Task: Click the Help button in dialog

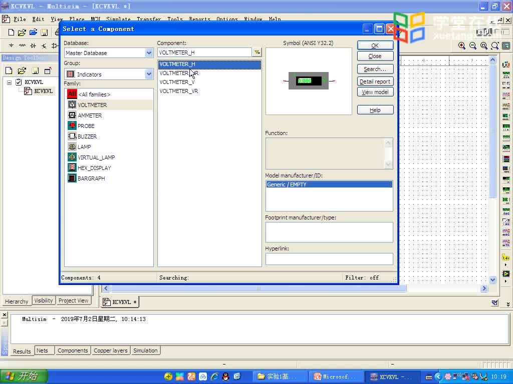Action: tap(375, 110)
